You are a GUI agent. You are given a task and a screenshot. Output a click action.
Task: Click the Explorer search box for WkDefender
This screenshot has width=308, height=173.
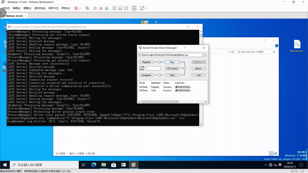point(256,52)
